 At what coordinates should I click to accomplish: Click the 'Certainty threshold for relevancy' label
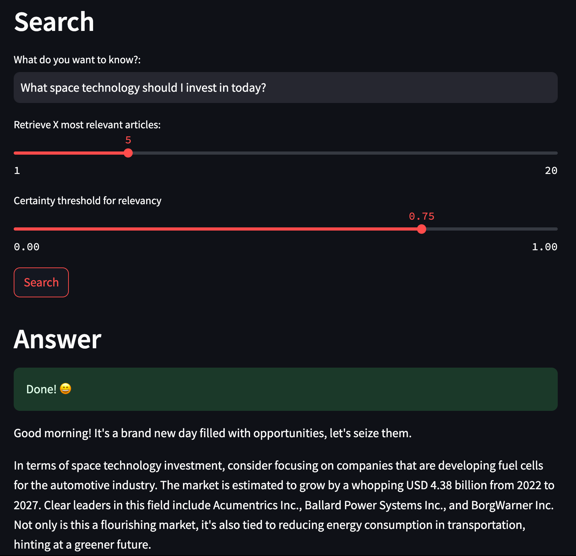87,200
